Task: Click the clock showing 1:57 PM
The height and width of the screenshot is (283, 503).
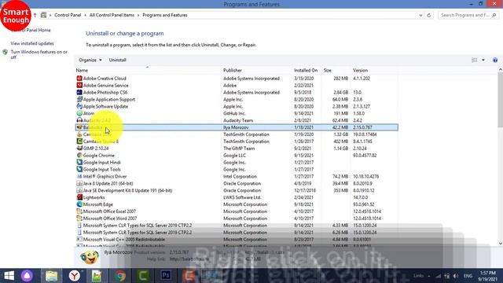Action: click(488, 273)
